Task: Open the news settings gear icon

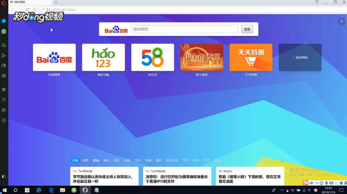Action: click(x=281, y=160)
